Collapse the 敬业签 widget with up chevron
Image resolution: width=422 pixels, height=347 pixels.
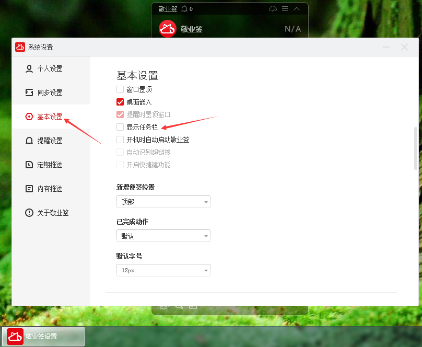point(297,9)
